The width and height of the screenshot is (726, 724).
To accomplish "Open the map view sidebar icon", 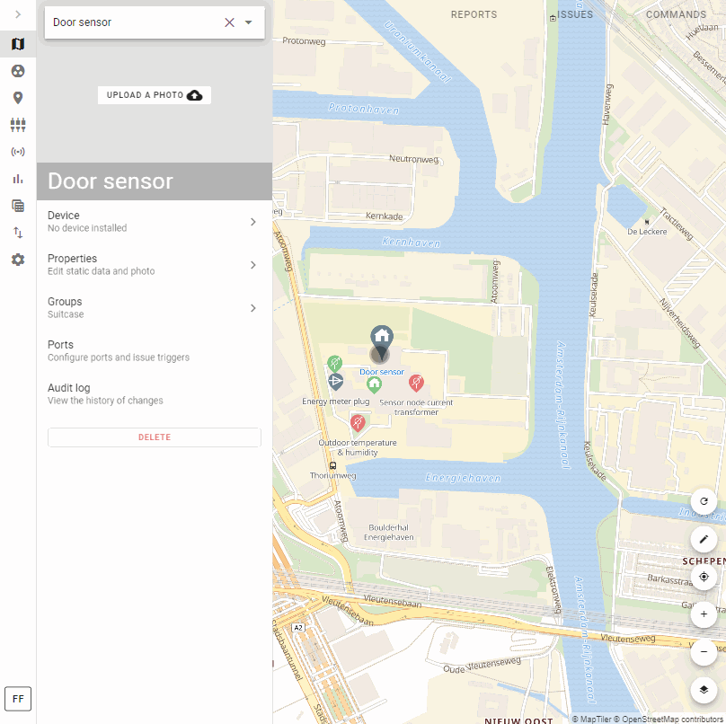I will point(18,44).
